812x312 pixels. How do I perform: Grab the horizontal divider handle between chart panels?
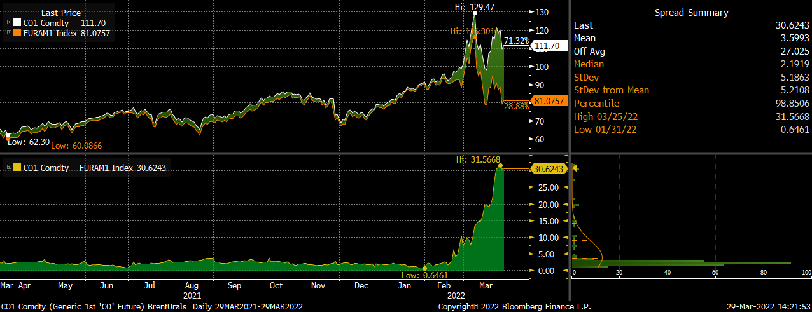point(405,153)
